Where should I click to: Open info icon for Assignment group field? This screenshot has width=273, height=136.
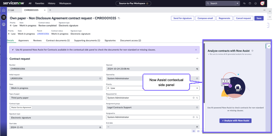(197, 107)
